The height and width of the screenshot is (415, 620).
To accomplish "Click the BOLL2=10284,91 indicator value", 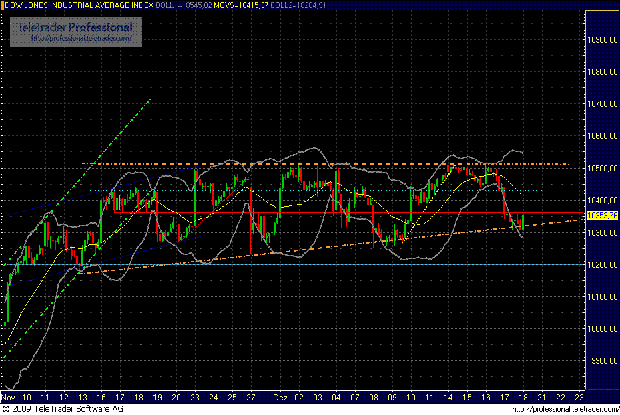I will click(298, 5).
